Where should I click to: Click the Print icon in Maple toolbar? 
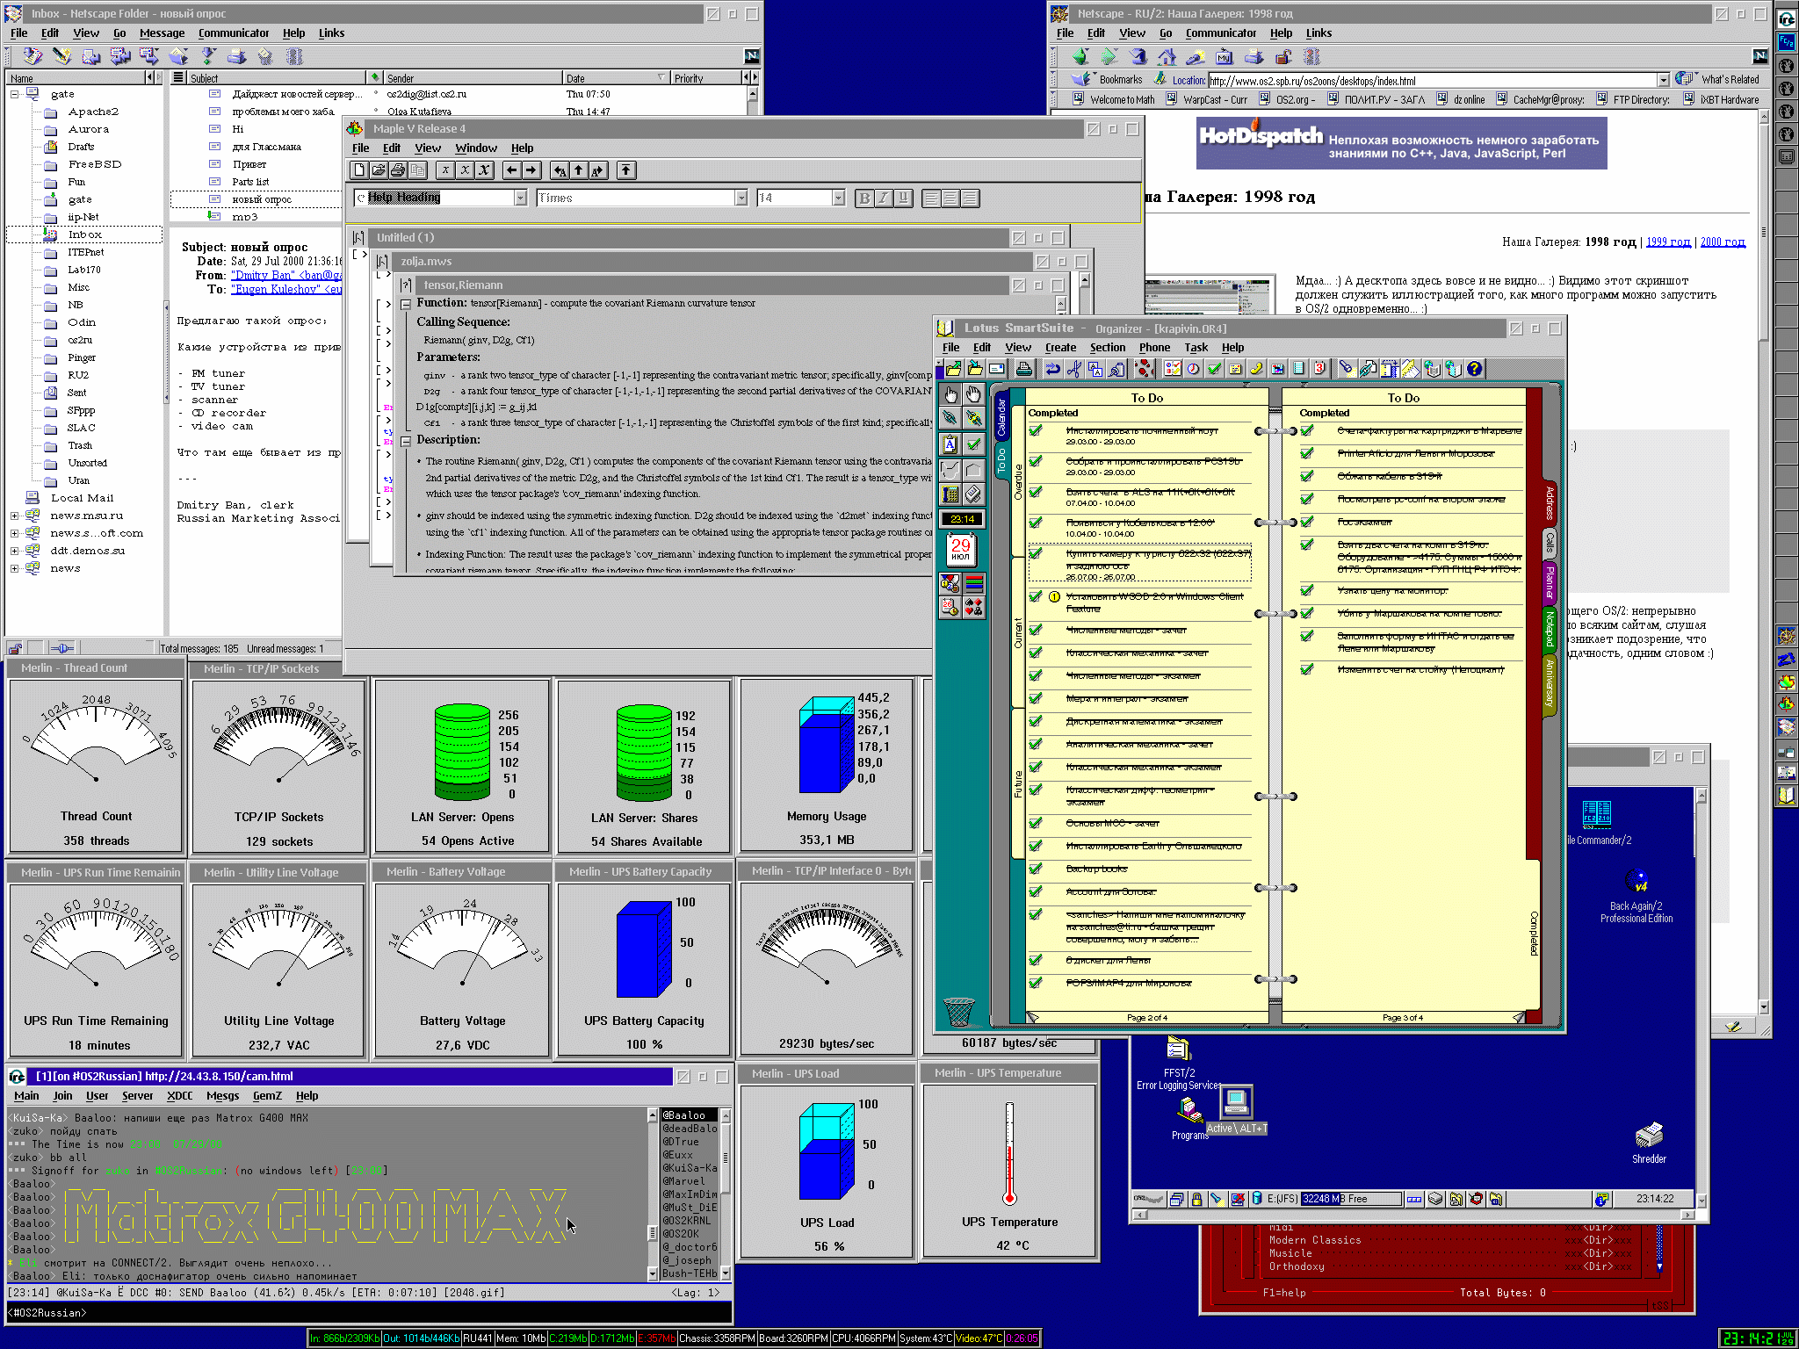(x=398, y=170)
